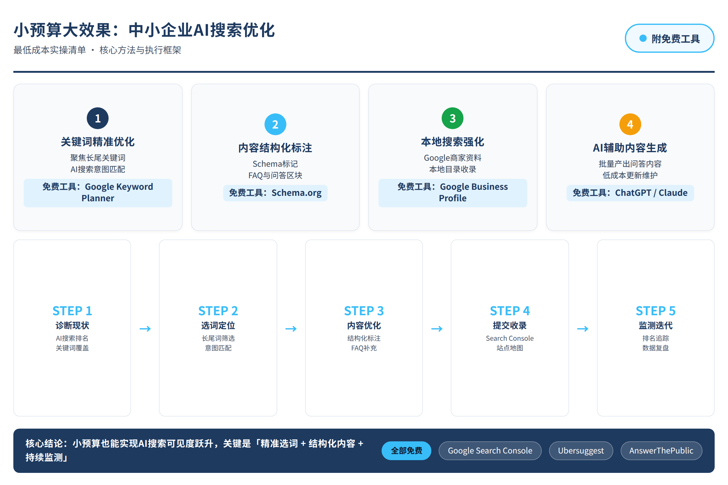Click the 意图匹配 text in STEP 2
Viewport: 728px width, 485px height.
[x=218, y=348]
